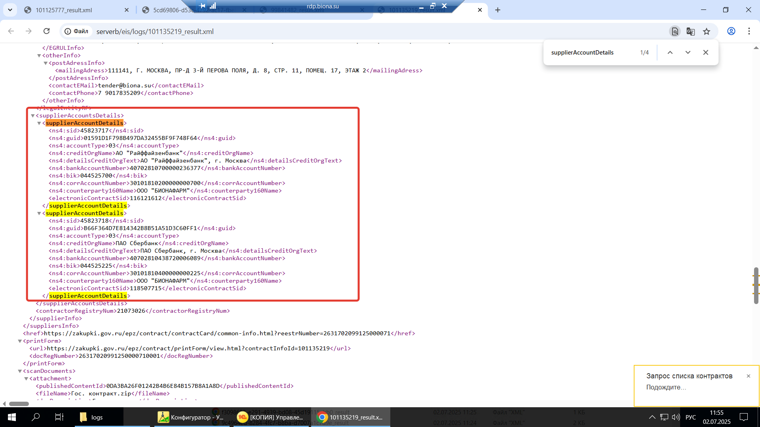Click the docRegNumber 26317020991250000710001 value

click(119, 356)
